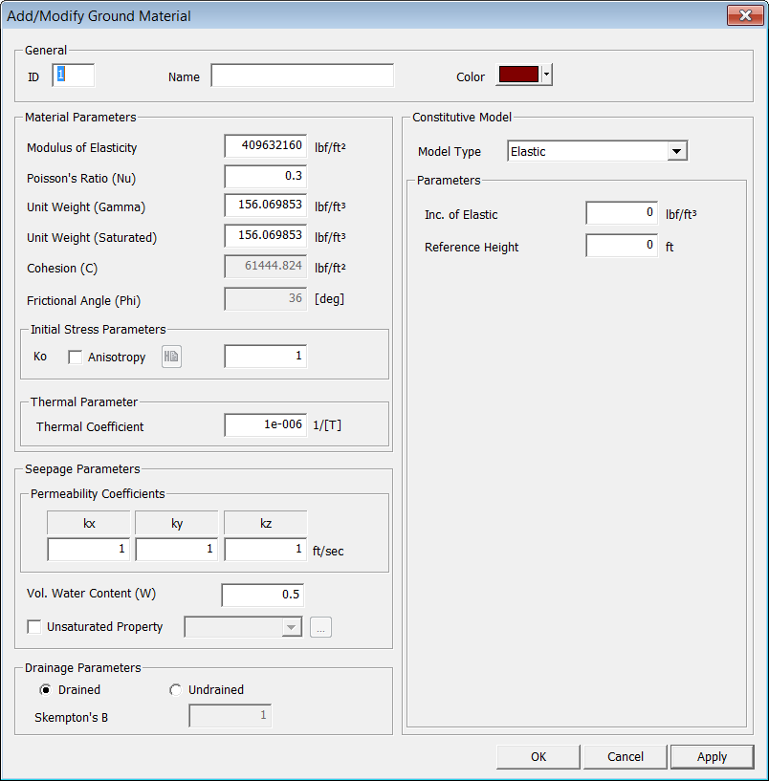Click the Poisson's Ratio input box
Viewport: 769px width, 781px height.
[266, 177]
